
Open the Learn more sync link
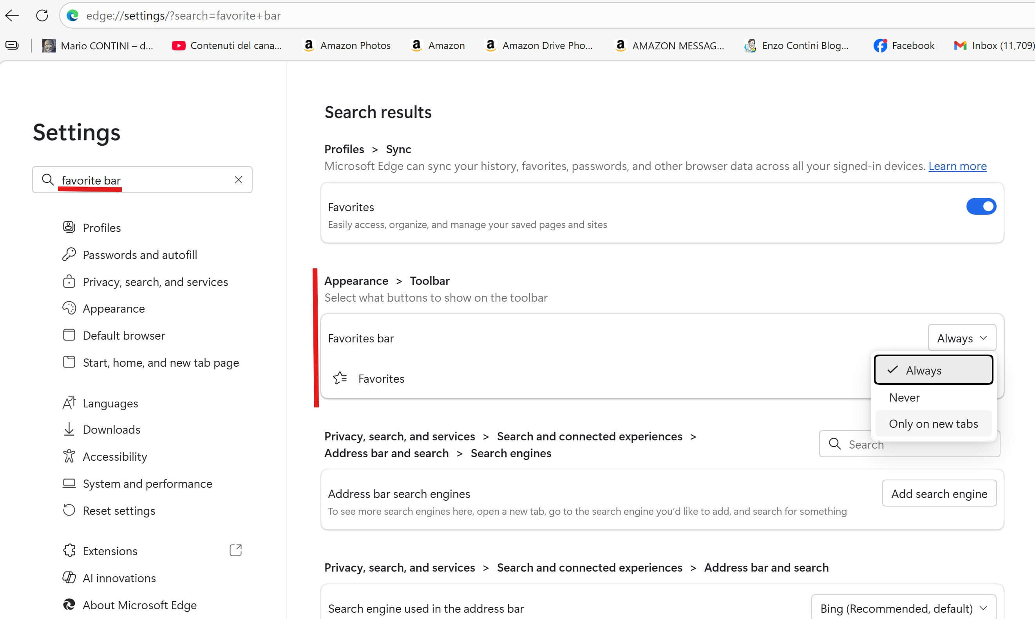coord(957,166)
